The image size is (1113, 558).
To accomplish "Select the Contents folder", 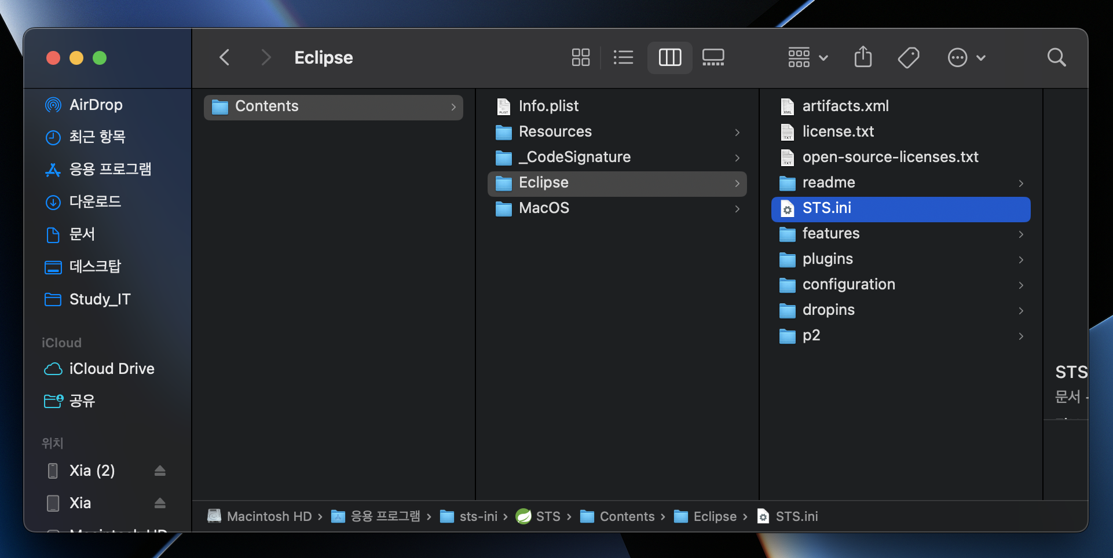I will [333, 107].
